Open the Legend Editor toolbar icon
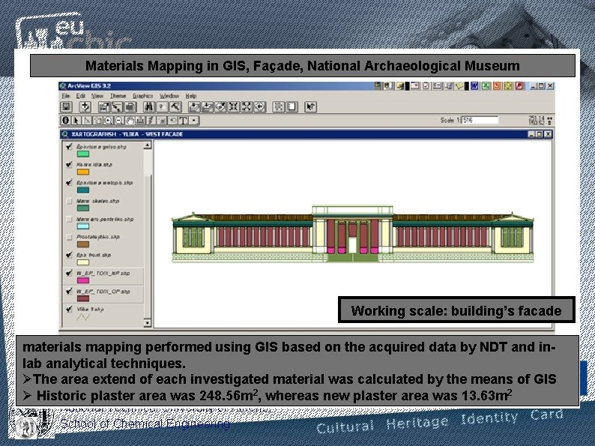This screenshot has width=595, height=446. [117, 107]
